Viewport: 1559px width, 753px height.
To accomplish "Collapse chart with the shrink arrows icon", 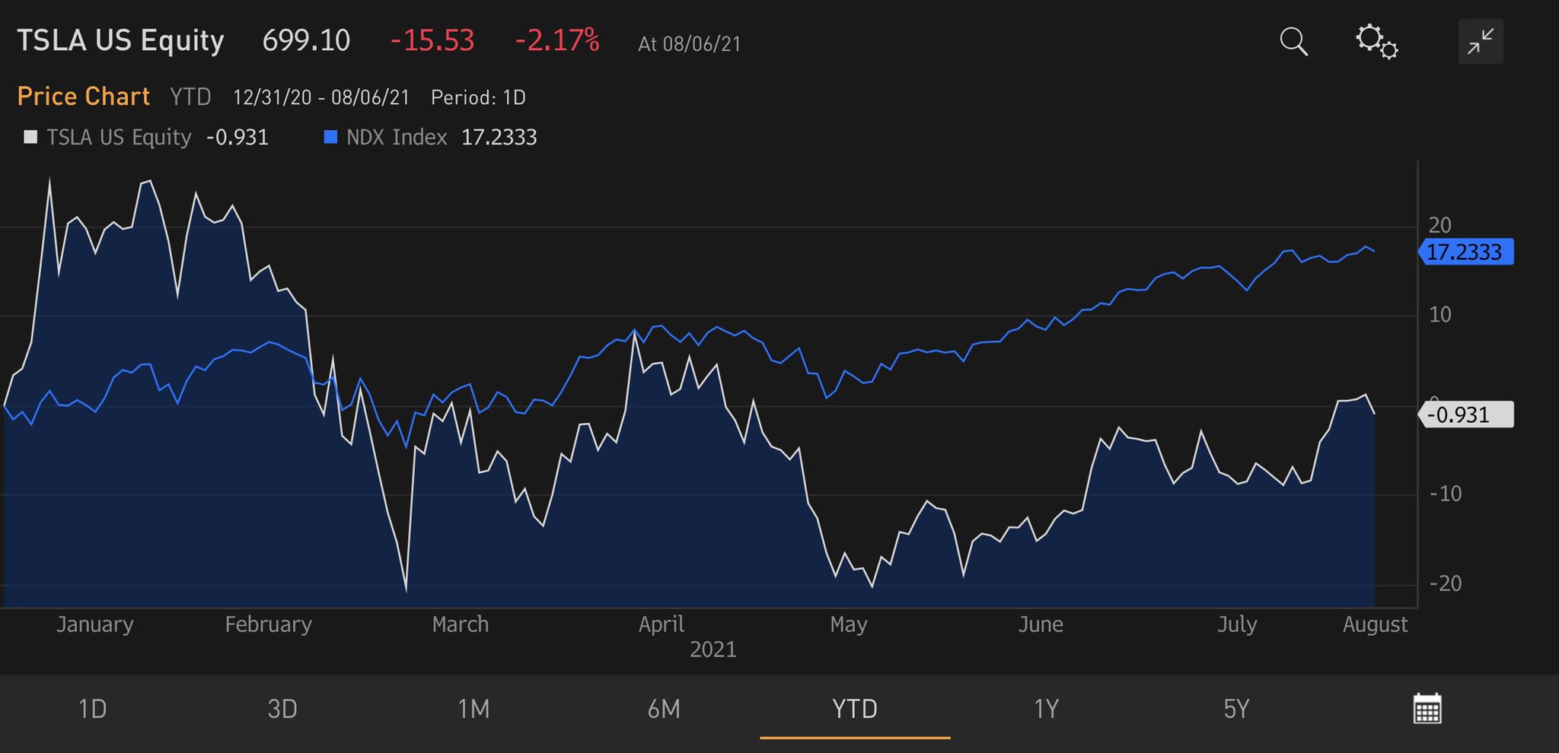I will pyautogui.click(x=1481, y=42).
